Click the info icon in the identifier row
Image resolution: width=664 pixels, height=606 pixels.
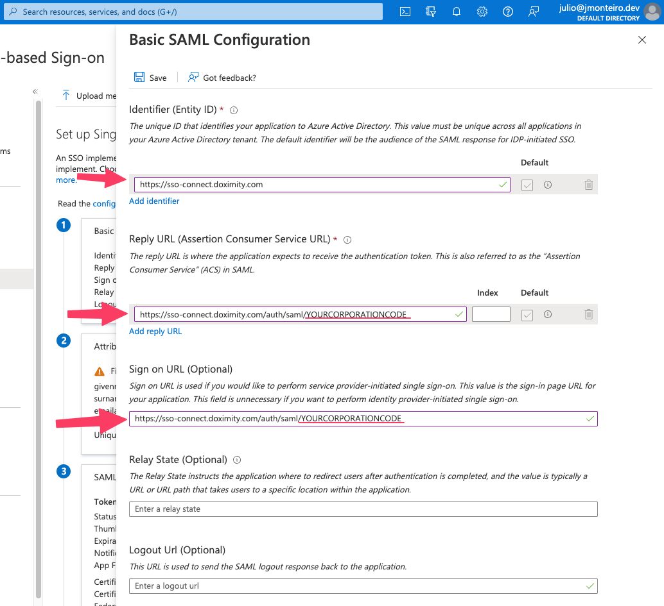(x=548, y=185)
